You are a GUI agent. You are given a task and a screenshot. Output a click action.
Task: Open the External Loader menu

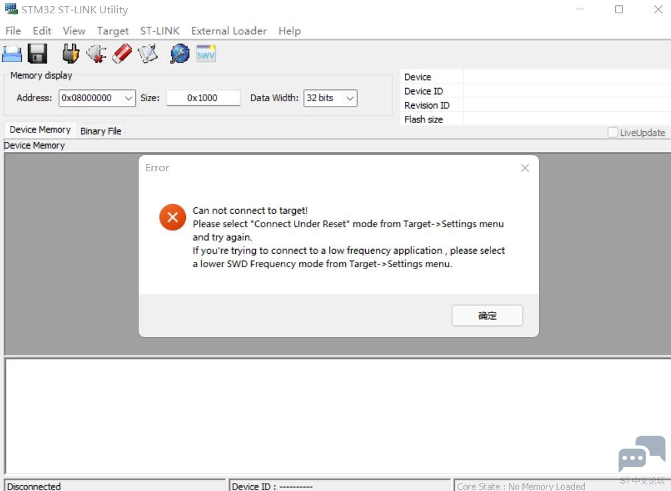click(229, 31)
